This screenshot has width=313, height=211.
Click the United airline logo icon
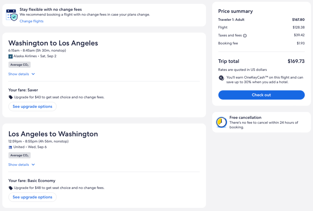click(x=10, y=147)
